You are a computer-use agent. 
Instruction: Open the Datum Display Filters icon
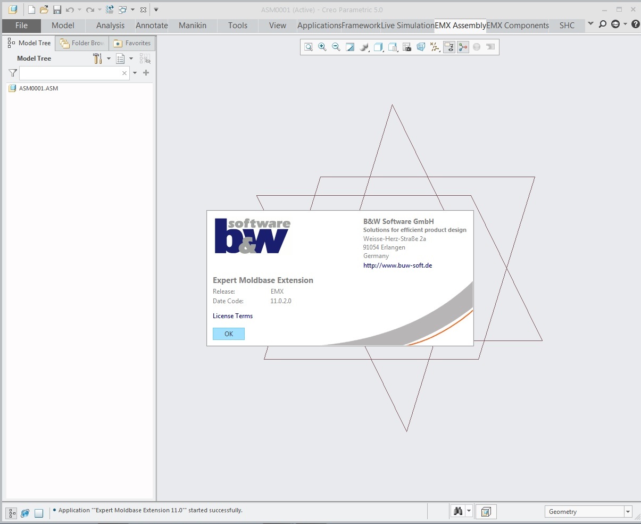click(x=435, y=47)
